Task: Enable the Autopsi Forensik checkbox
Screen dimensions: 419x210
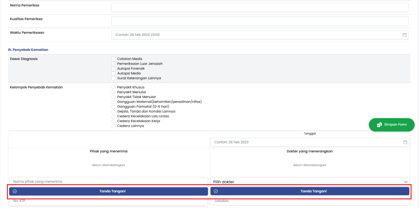Action: [113, 69]
